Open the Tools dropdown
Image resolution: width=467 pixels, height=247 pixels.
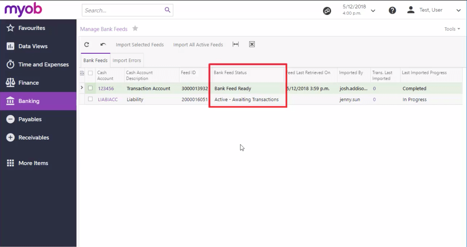pos(451,29)
